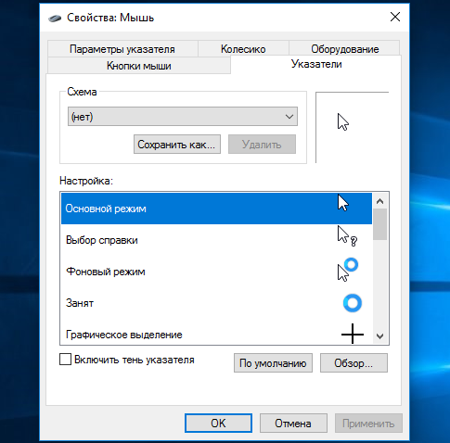This screenshot has height=443, width=450.
Task: Click the pointer list scrollbar down arrow
Action: (x=380, y=336)
